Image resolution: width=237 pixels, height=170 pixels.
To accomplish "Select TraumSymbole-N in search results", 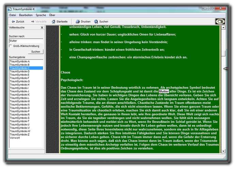I will coord(20,105).
